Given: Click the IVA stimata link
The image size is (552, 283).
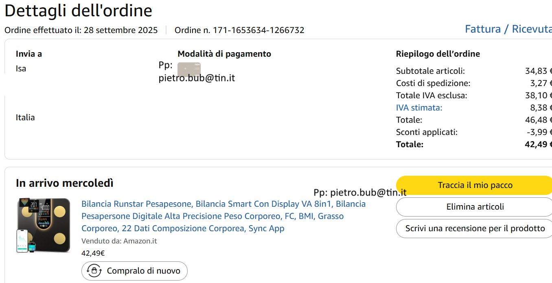Looking at the screenshot, I should pyautogui.click(x=419, y=108).
